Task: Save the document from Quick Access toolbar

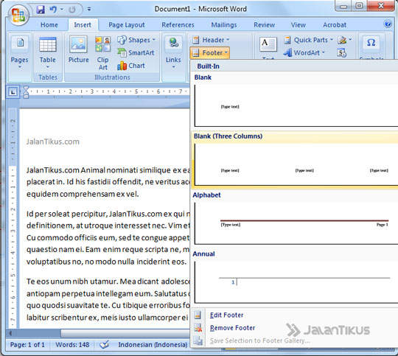Action: click(x=41, y=10)
